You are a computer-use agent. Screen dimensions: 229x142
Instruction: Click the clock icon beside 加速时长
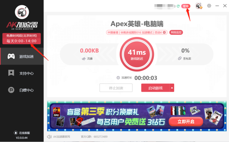click(x=118, y=78)
